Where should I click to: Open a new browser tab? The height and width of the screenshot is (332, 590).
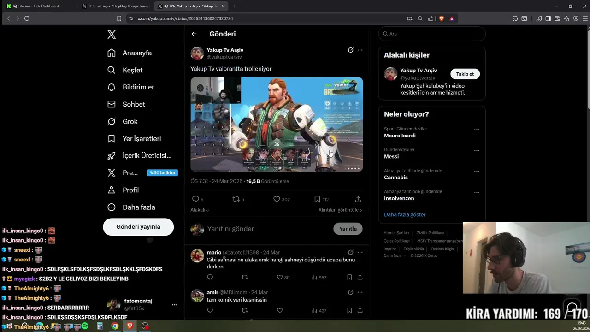(x=235, y=6)
